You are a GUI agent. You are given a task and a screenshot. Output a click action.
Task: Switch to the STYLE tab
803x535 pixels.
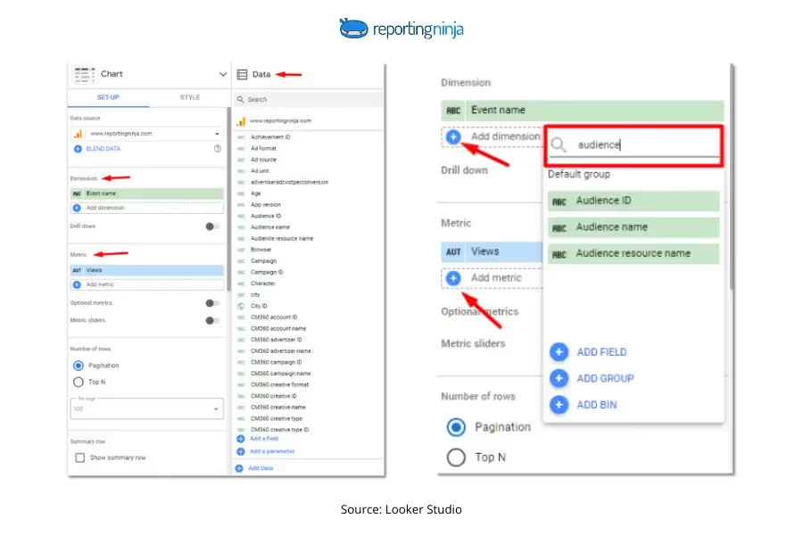pyautogui.click(x=189, y=97)
